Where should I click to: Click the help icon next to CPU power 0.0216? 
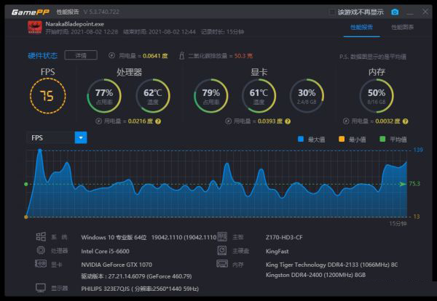158,121
